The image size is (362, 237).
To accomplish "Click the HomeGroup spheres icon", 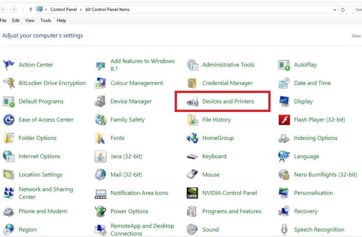I will click(x=192, y=138).
